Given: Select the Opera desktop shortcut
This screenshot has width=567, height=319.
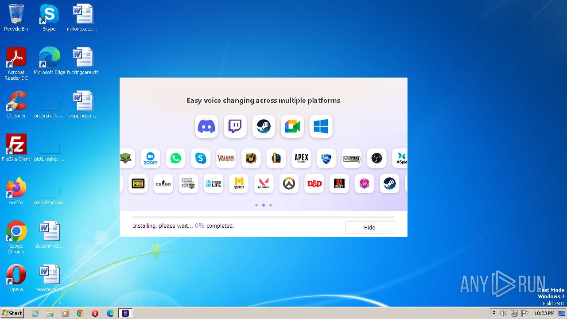Looking at the screenshot, I should click(16, 278).
